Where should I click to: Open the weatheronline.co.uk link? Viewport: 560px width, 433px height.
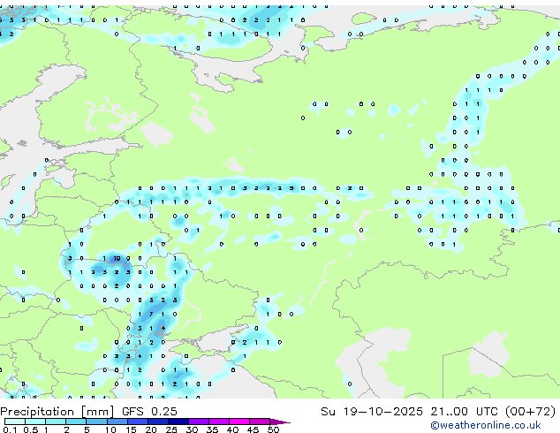[x=486, y=425]
